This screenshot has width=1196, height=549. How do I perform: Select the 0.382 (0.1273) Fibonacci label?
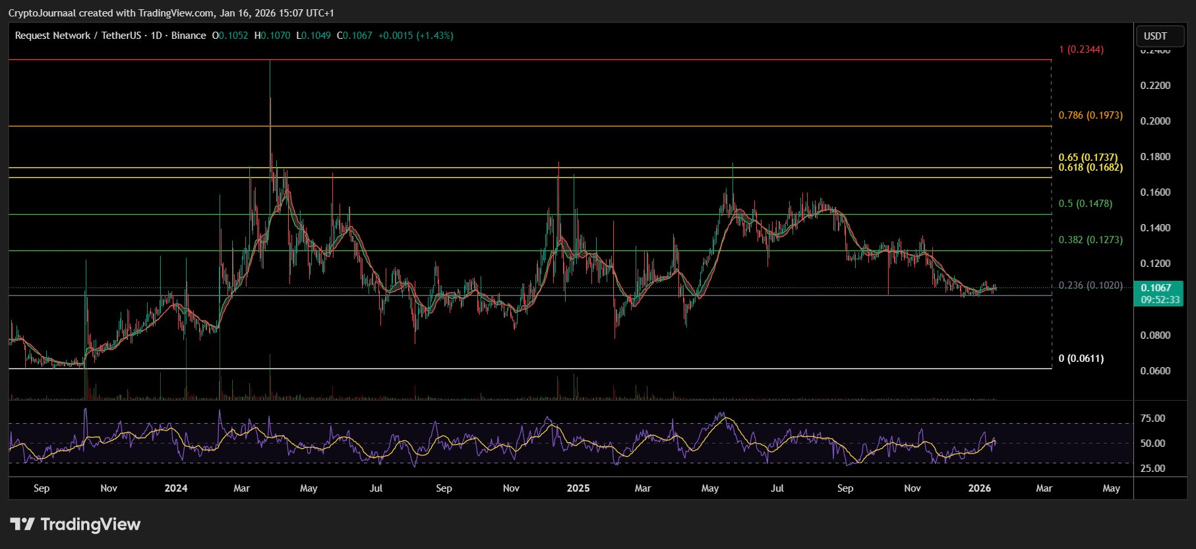point(1090,240)
